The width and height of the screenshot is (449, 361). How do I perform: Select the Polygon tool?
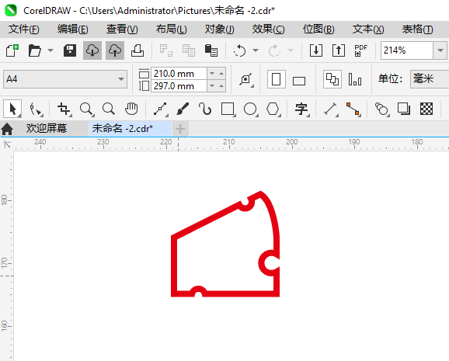pyautogui.click(x=273, y=109)
